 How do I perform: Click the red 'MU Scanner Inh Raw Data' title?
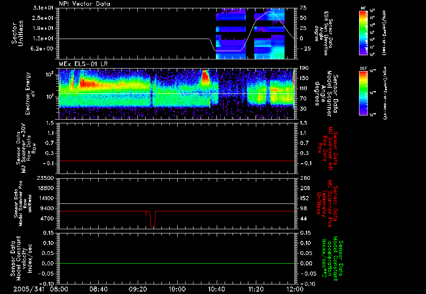[x=327, y=148]
